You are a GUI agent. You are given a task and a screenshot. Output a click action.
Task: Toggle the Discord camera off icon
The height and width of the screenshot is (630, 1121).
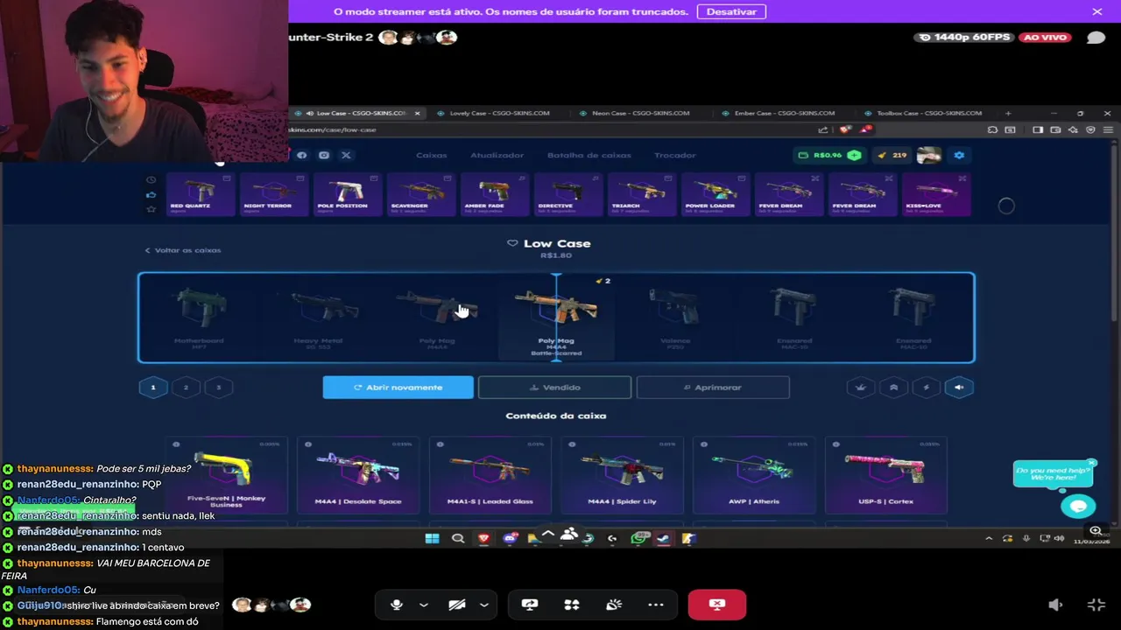(x=456, y=605)
